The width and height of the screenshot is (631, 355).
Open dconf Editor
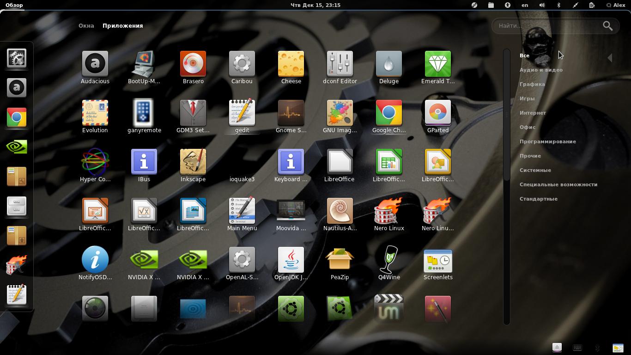(x=340, y=67)
